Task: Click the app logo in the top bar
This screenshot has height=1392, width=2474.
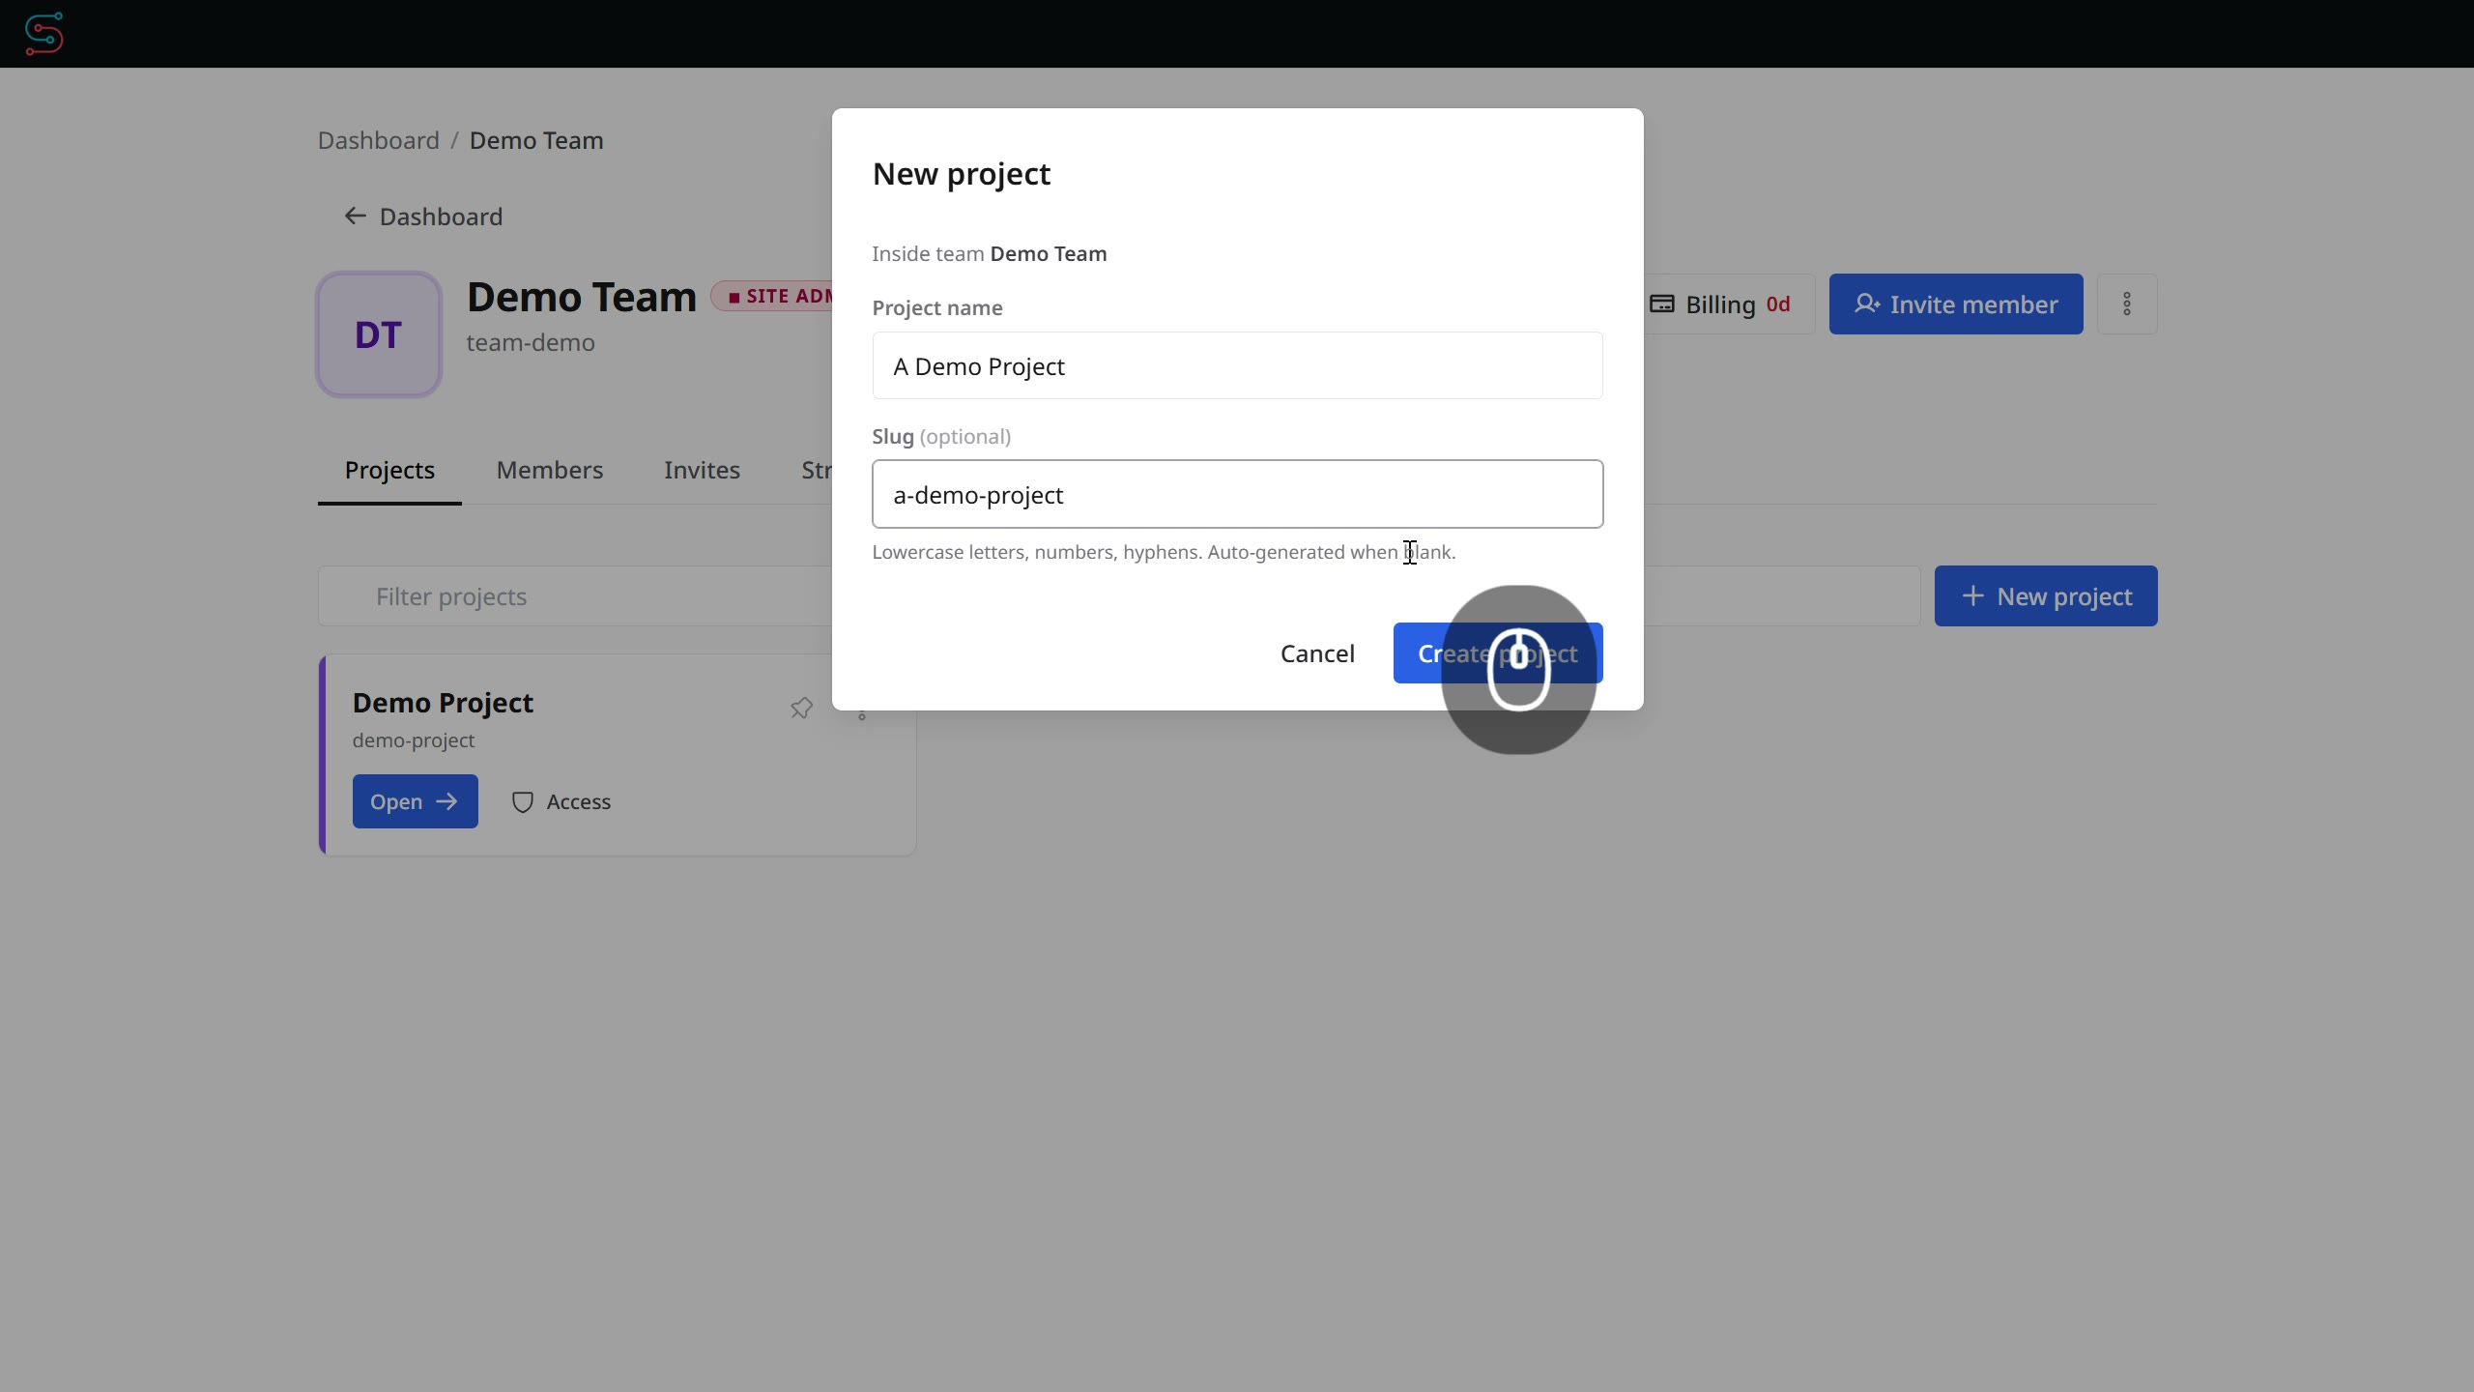Action: 43,34
